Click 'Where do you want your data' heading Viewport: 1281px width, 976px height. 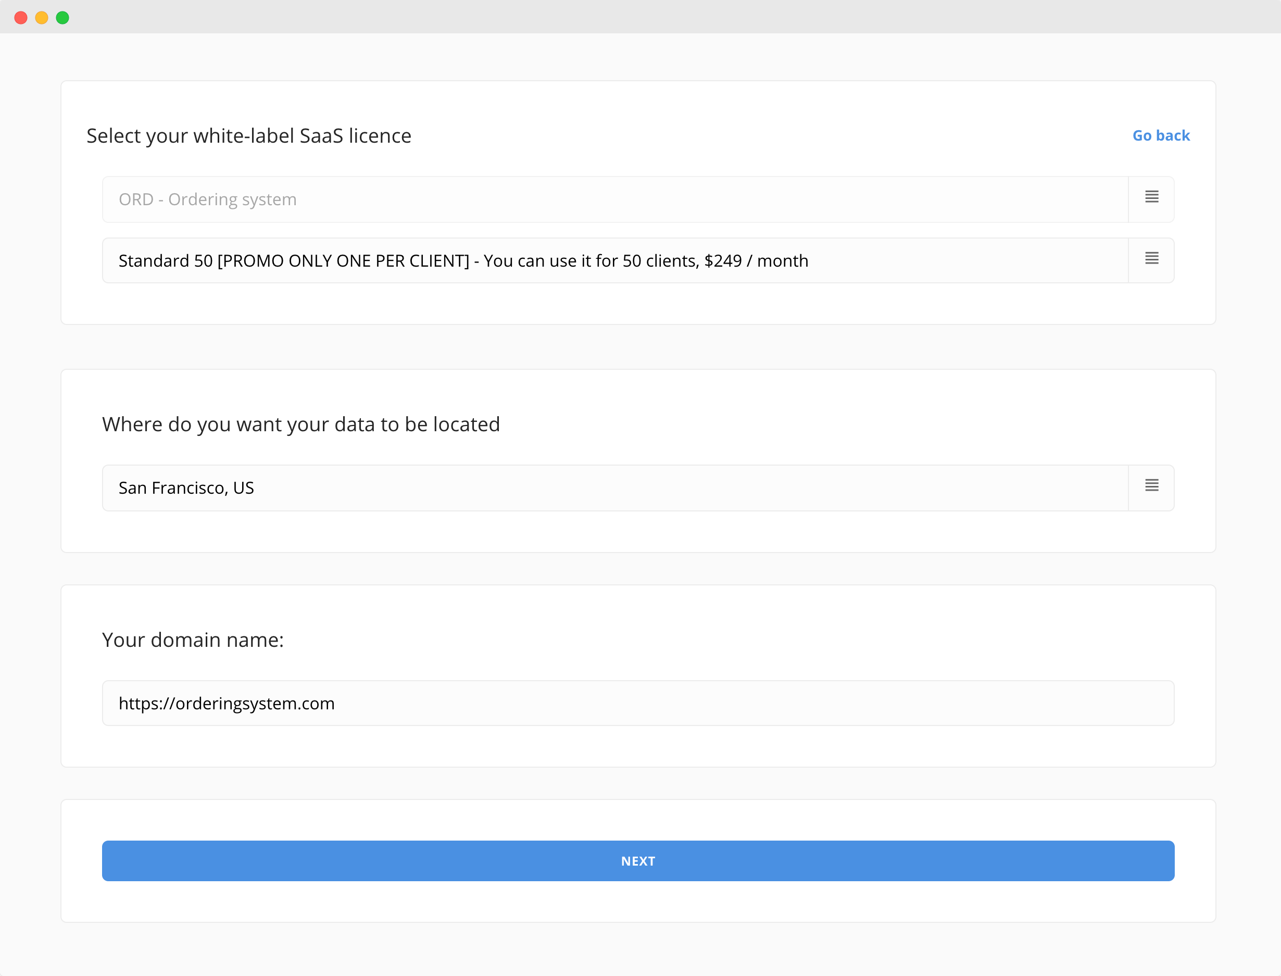pyautogui.click(x=301, y=424)
